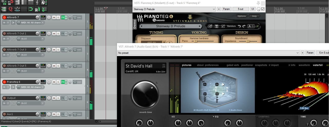Toggle phase button on Altiverb 7 track

click(x=70, y=17)
